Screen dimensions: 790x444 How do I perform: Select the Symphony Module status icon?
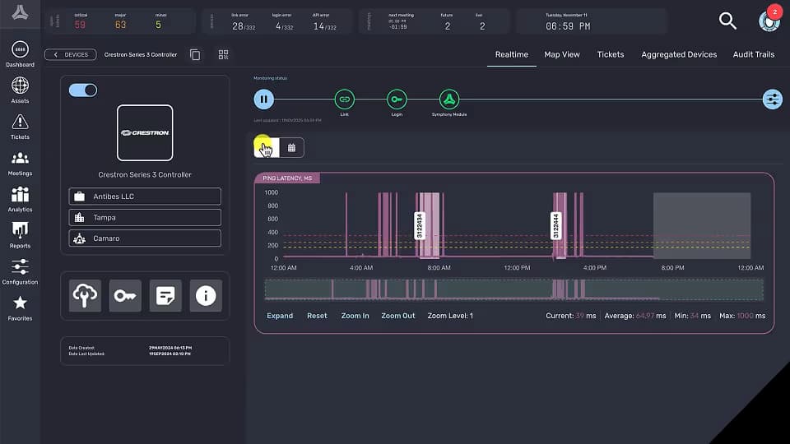(x=448, y=99)
